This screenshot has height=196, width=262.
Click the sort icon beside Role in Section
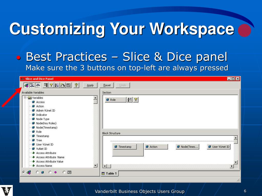click(129, 100)
